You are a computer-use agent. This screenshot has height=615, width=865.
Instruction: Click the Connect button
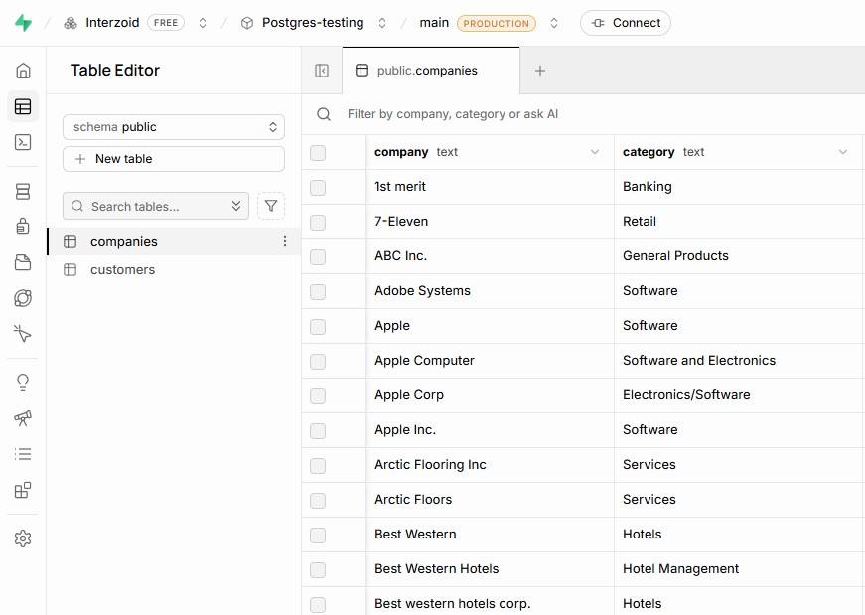pyautogui.click(x=626, y=23)
